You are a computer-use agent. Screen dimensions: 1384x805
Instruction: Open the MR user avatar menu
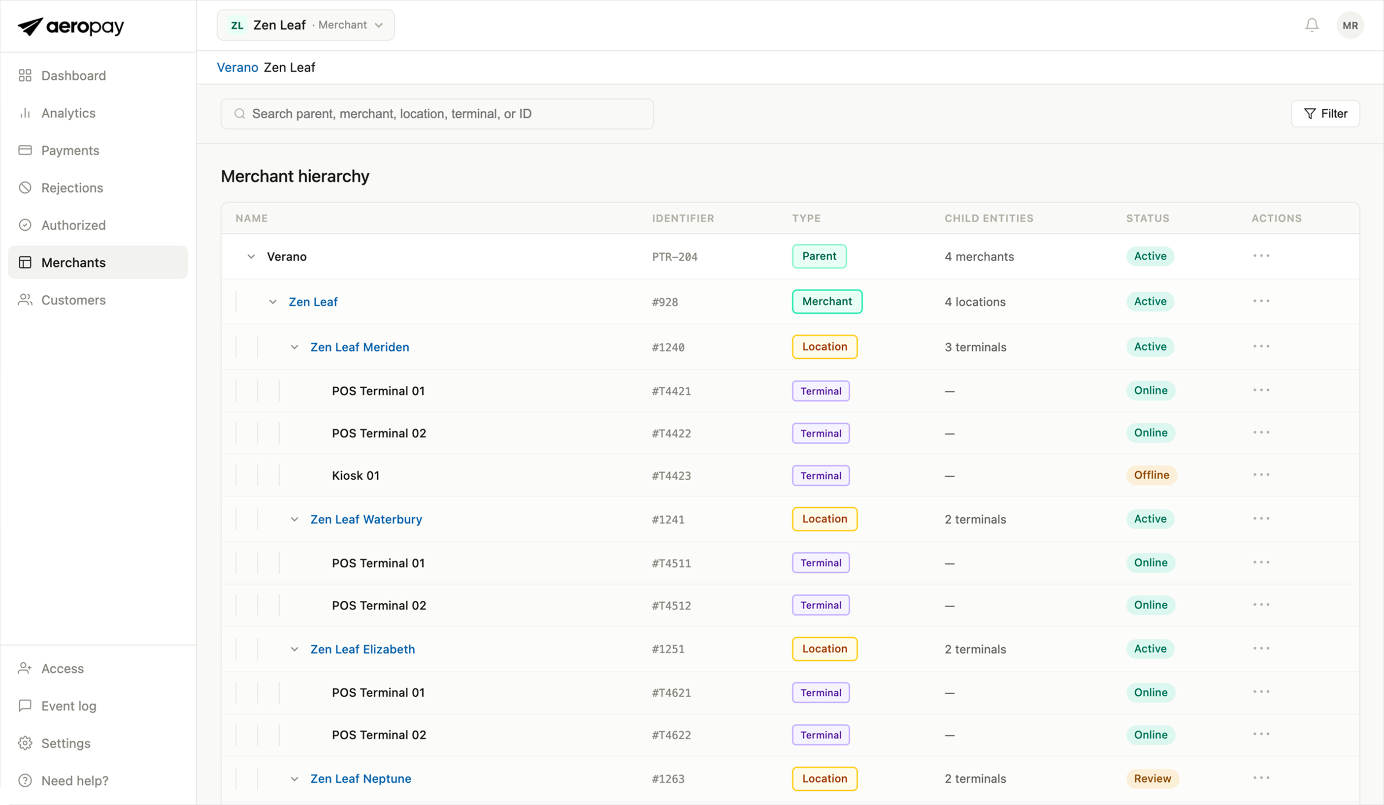coord(1350,25)
